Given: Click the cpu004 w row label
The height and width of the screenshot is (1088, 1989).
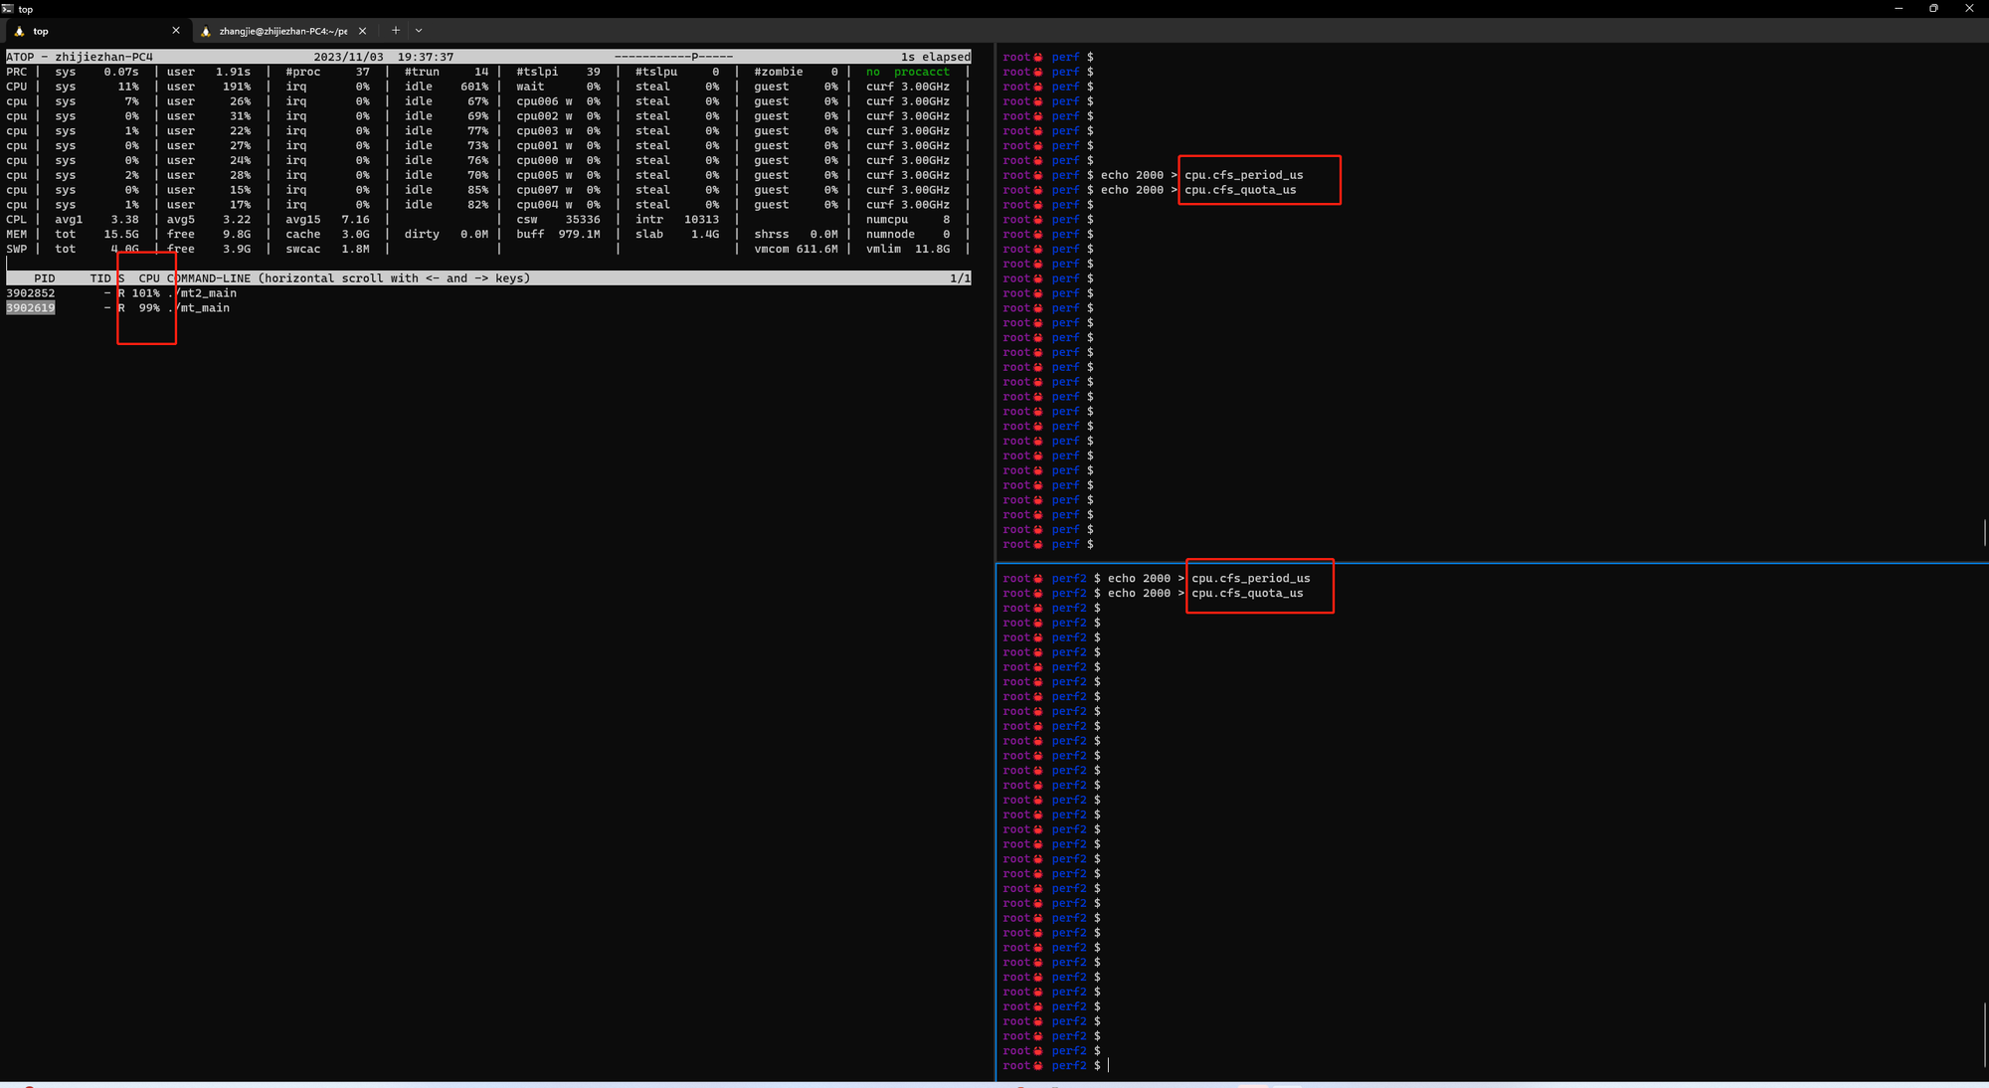Looking at the screenshot, I should pos(544,205).
